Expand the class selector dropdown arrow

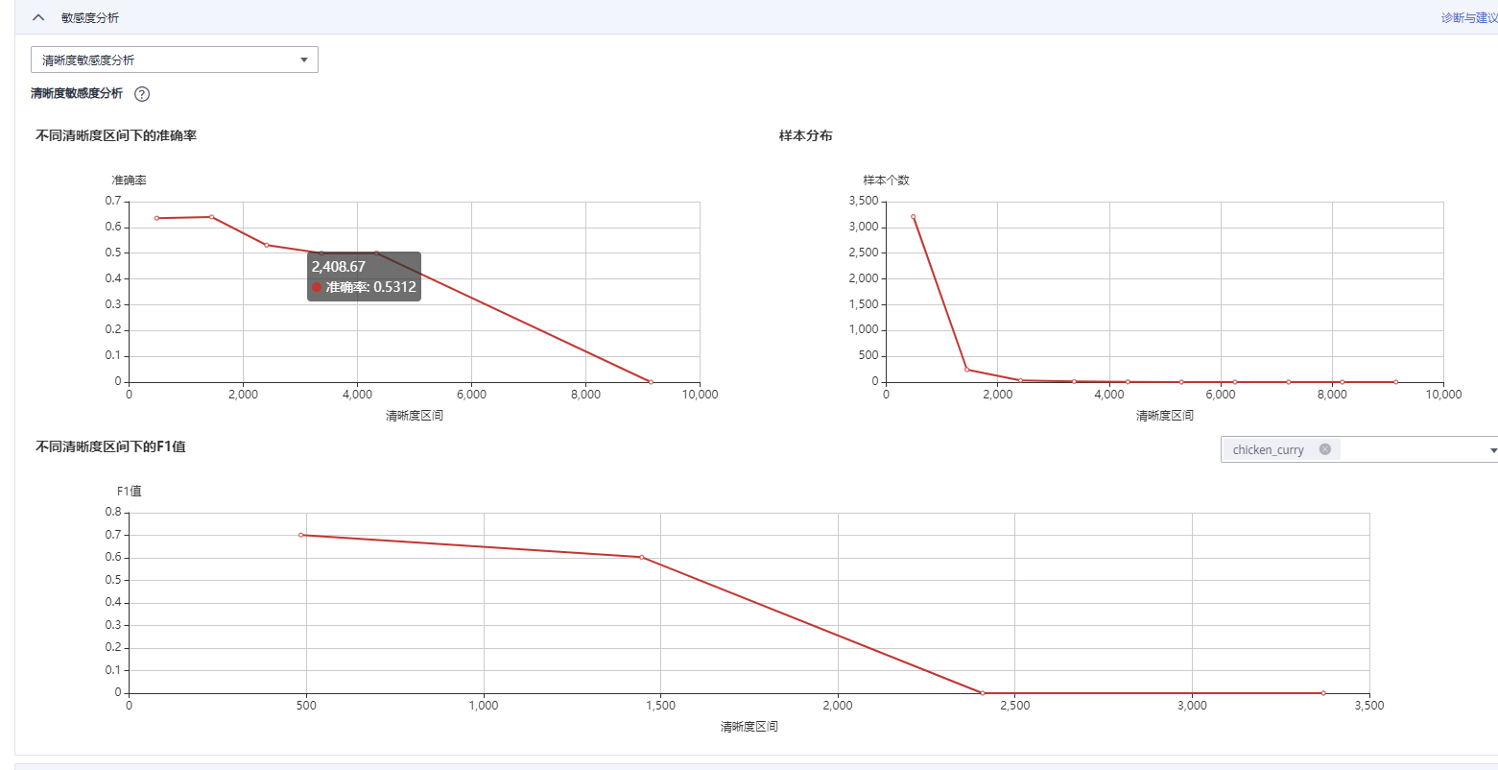[x=1493, y=450]
